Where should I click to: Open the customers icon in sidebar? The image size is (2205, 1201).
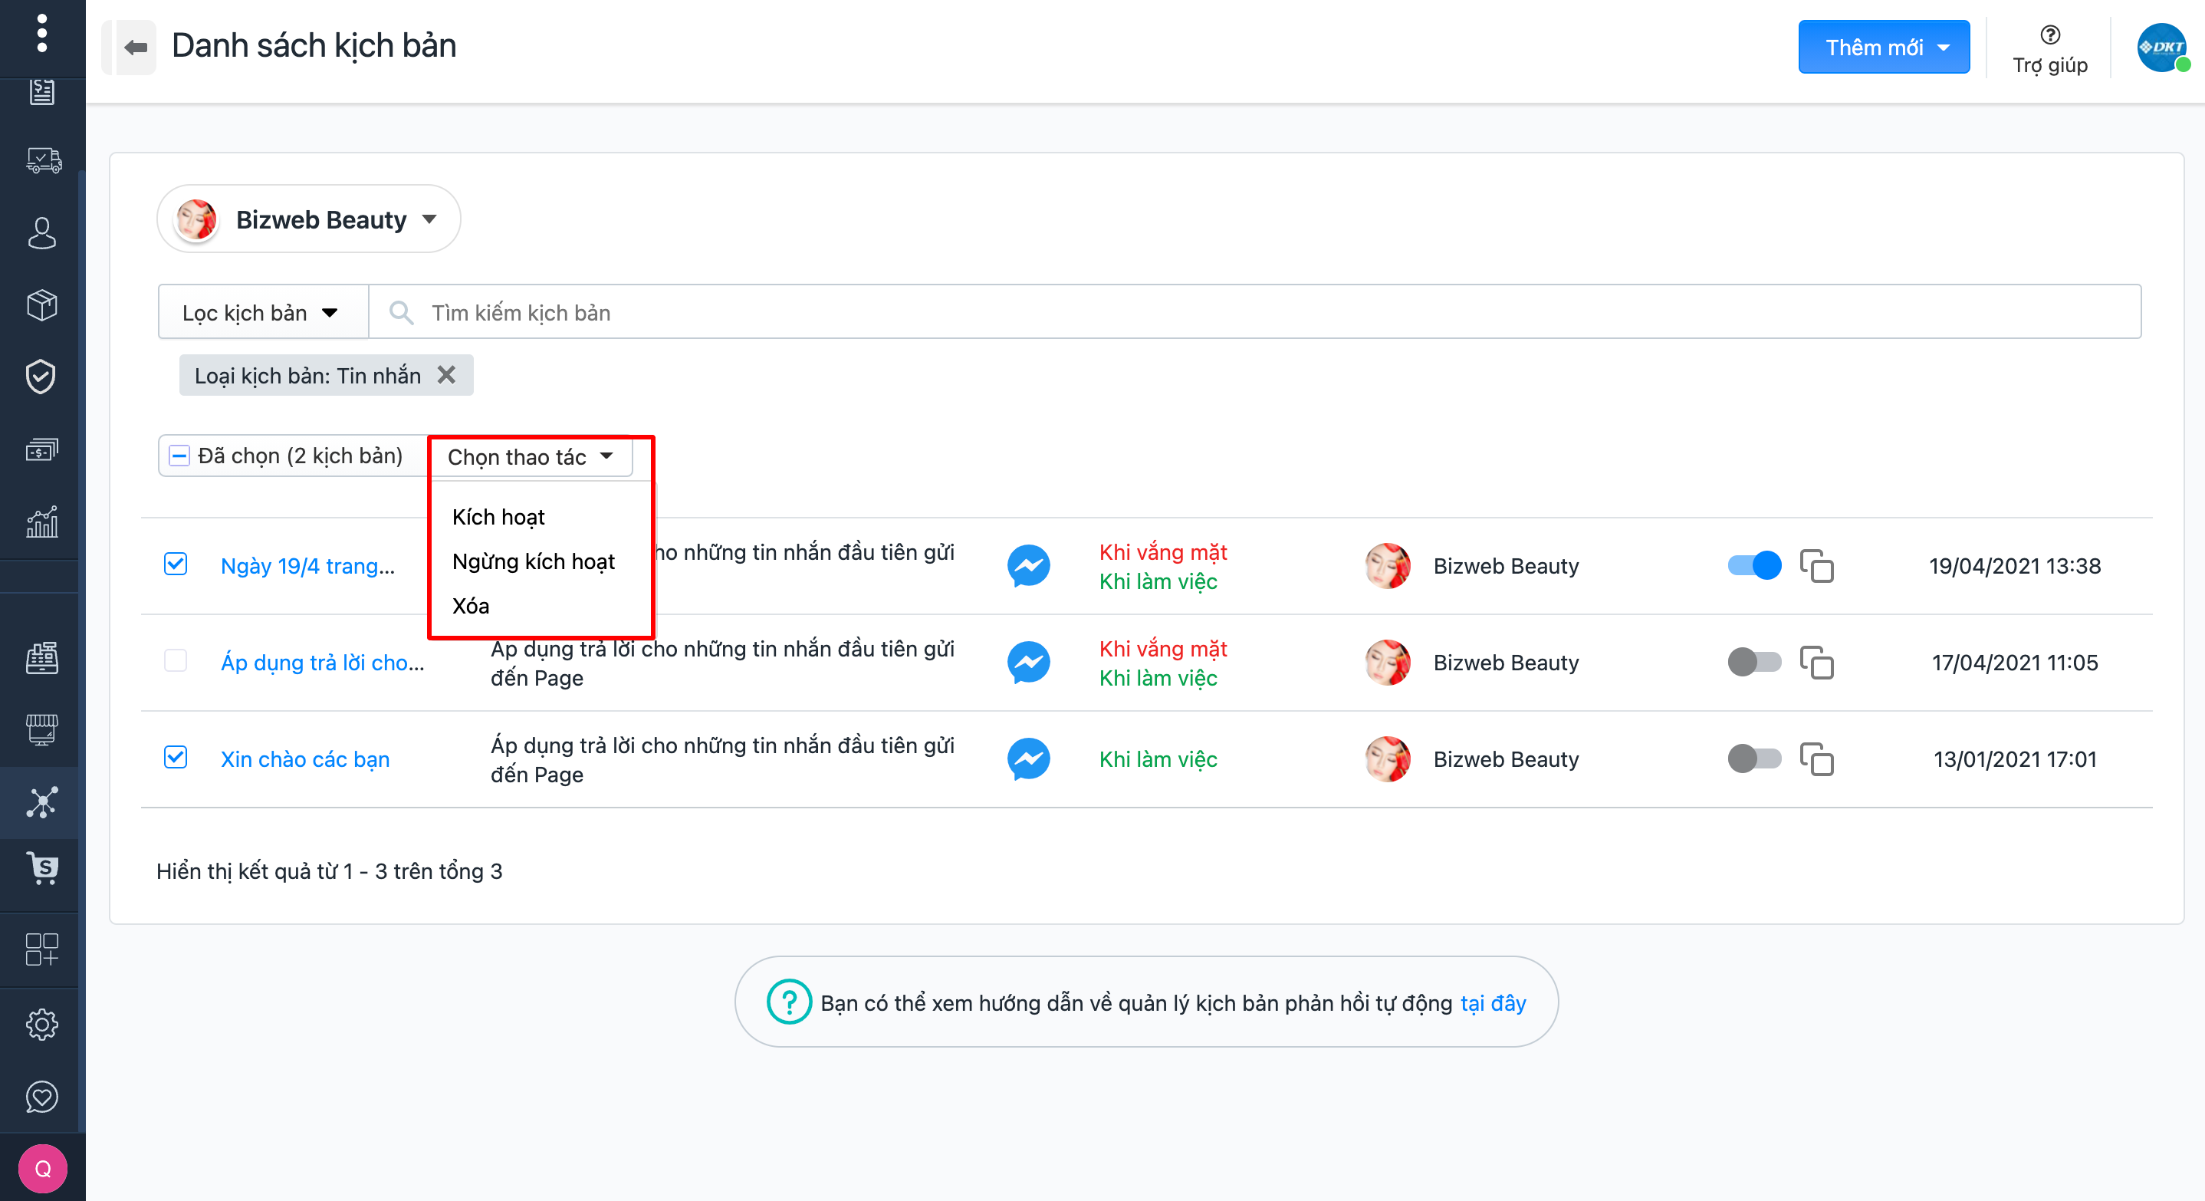(x=41, y=233)
